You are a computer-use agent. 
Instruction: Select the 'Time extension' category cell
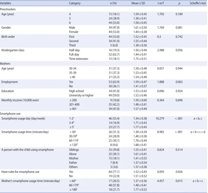78,59
